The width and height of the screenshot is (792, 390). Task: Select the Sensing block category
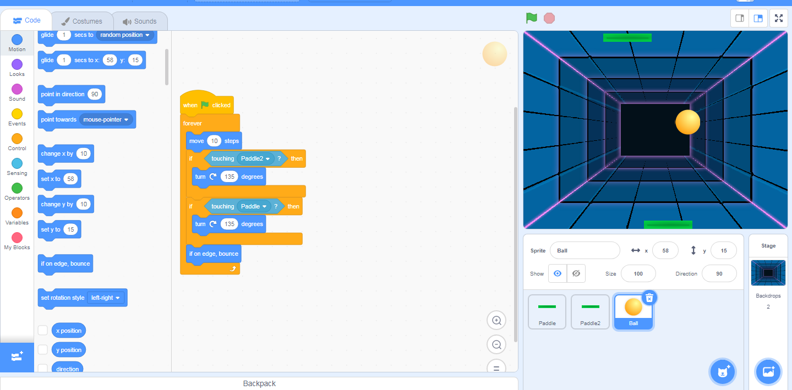(17, 167)
